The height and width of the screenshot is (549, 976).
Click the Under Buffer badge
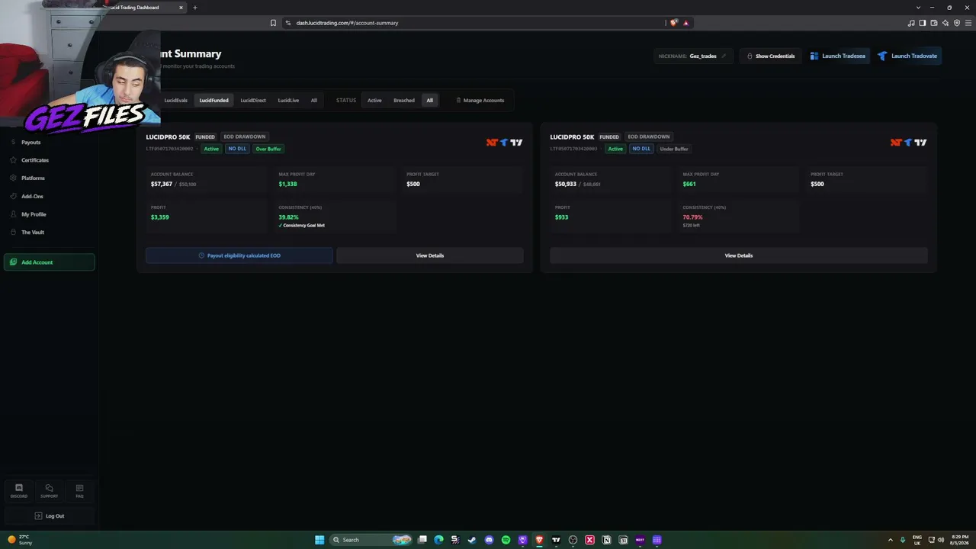674,149
